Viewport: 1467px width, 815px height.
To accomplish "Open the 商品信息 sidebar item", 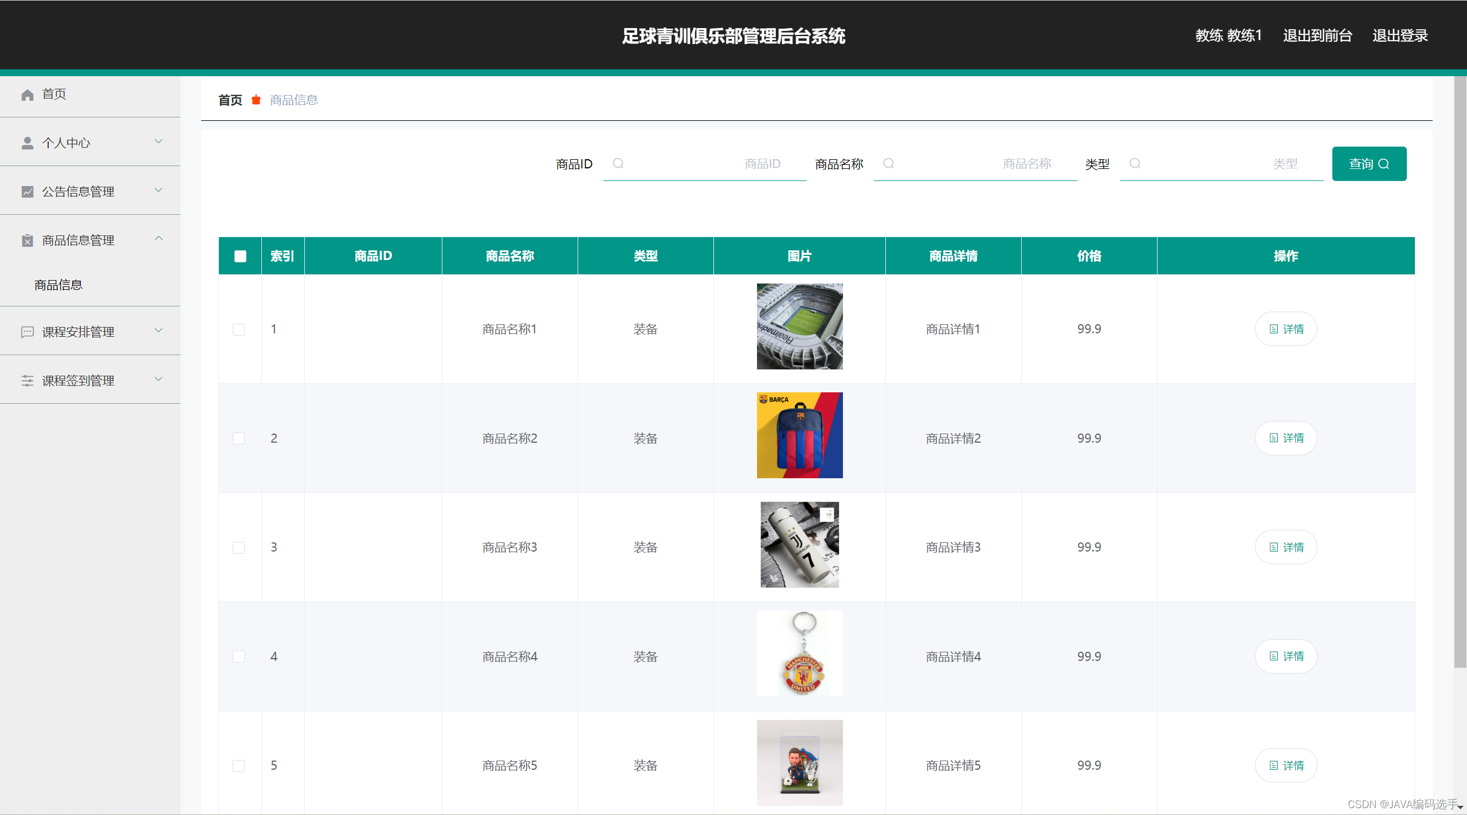I will (58, 284).
